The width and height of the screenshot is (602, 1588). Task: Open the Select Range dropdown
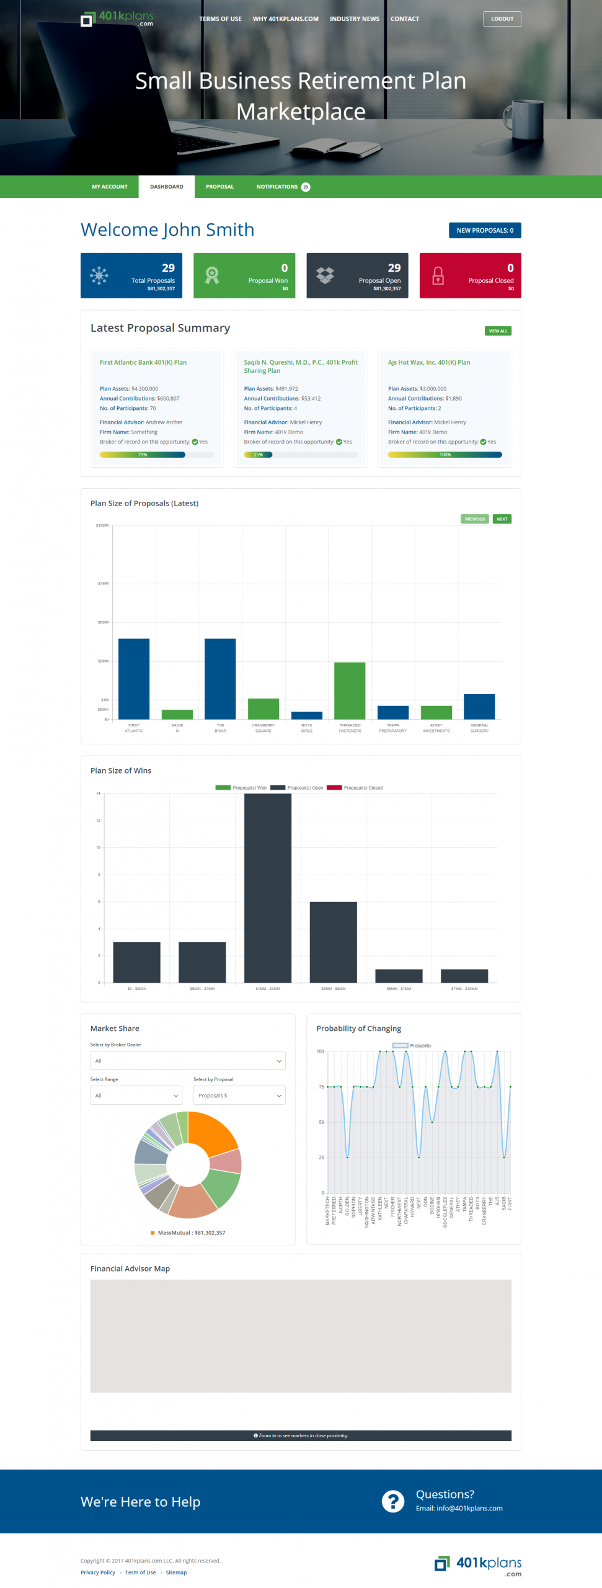(136, 1095)
